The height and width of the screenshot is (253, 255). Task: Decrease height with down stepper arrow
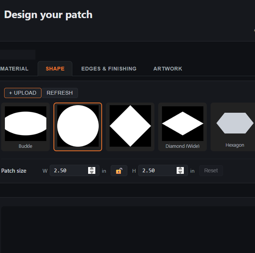(x=180, y=172)
